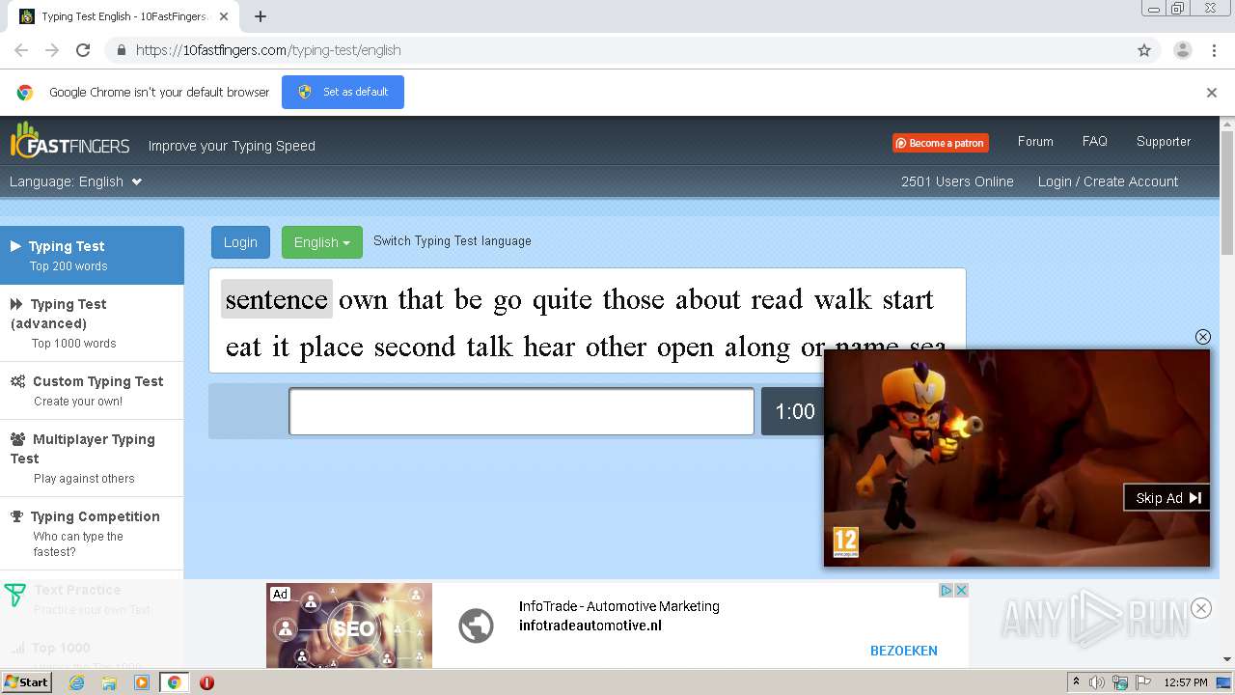Screen dimensions: 1235x695
Task: Click the Become a patron button
Action: [940, 143]
